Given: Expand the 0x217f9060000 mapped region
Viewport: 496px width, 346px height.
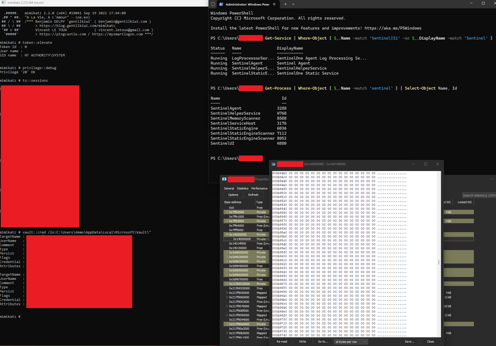Looking at the screenshot, I should coord(227,297).
